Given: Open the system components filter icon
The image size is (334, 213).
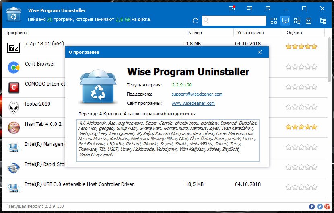Looking at the screenshot, I should tap(308, 20).
